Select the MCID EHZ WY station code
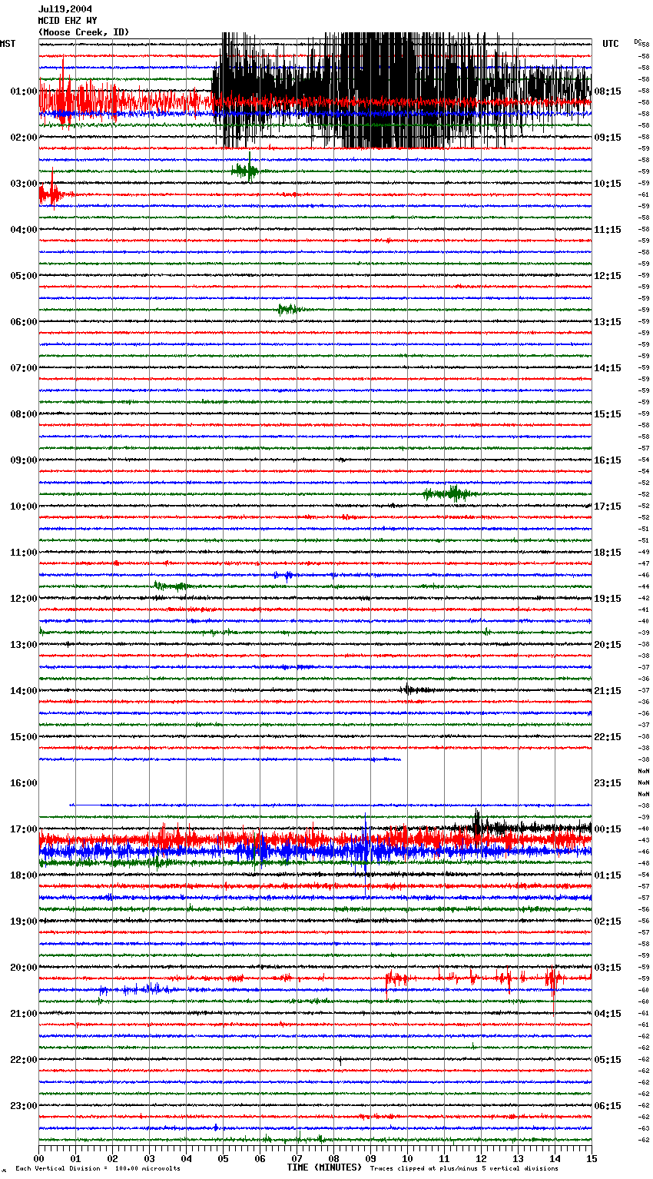 (x=67, y=21)
